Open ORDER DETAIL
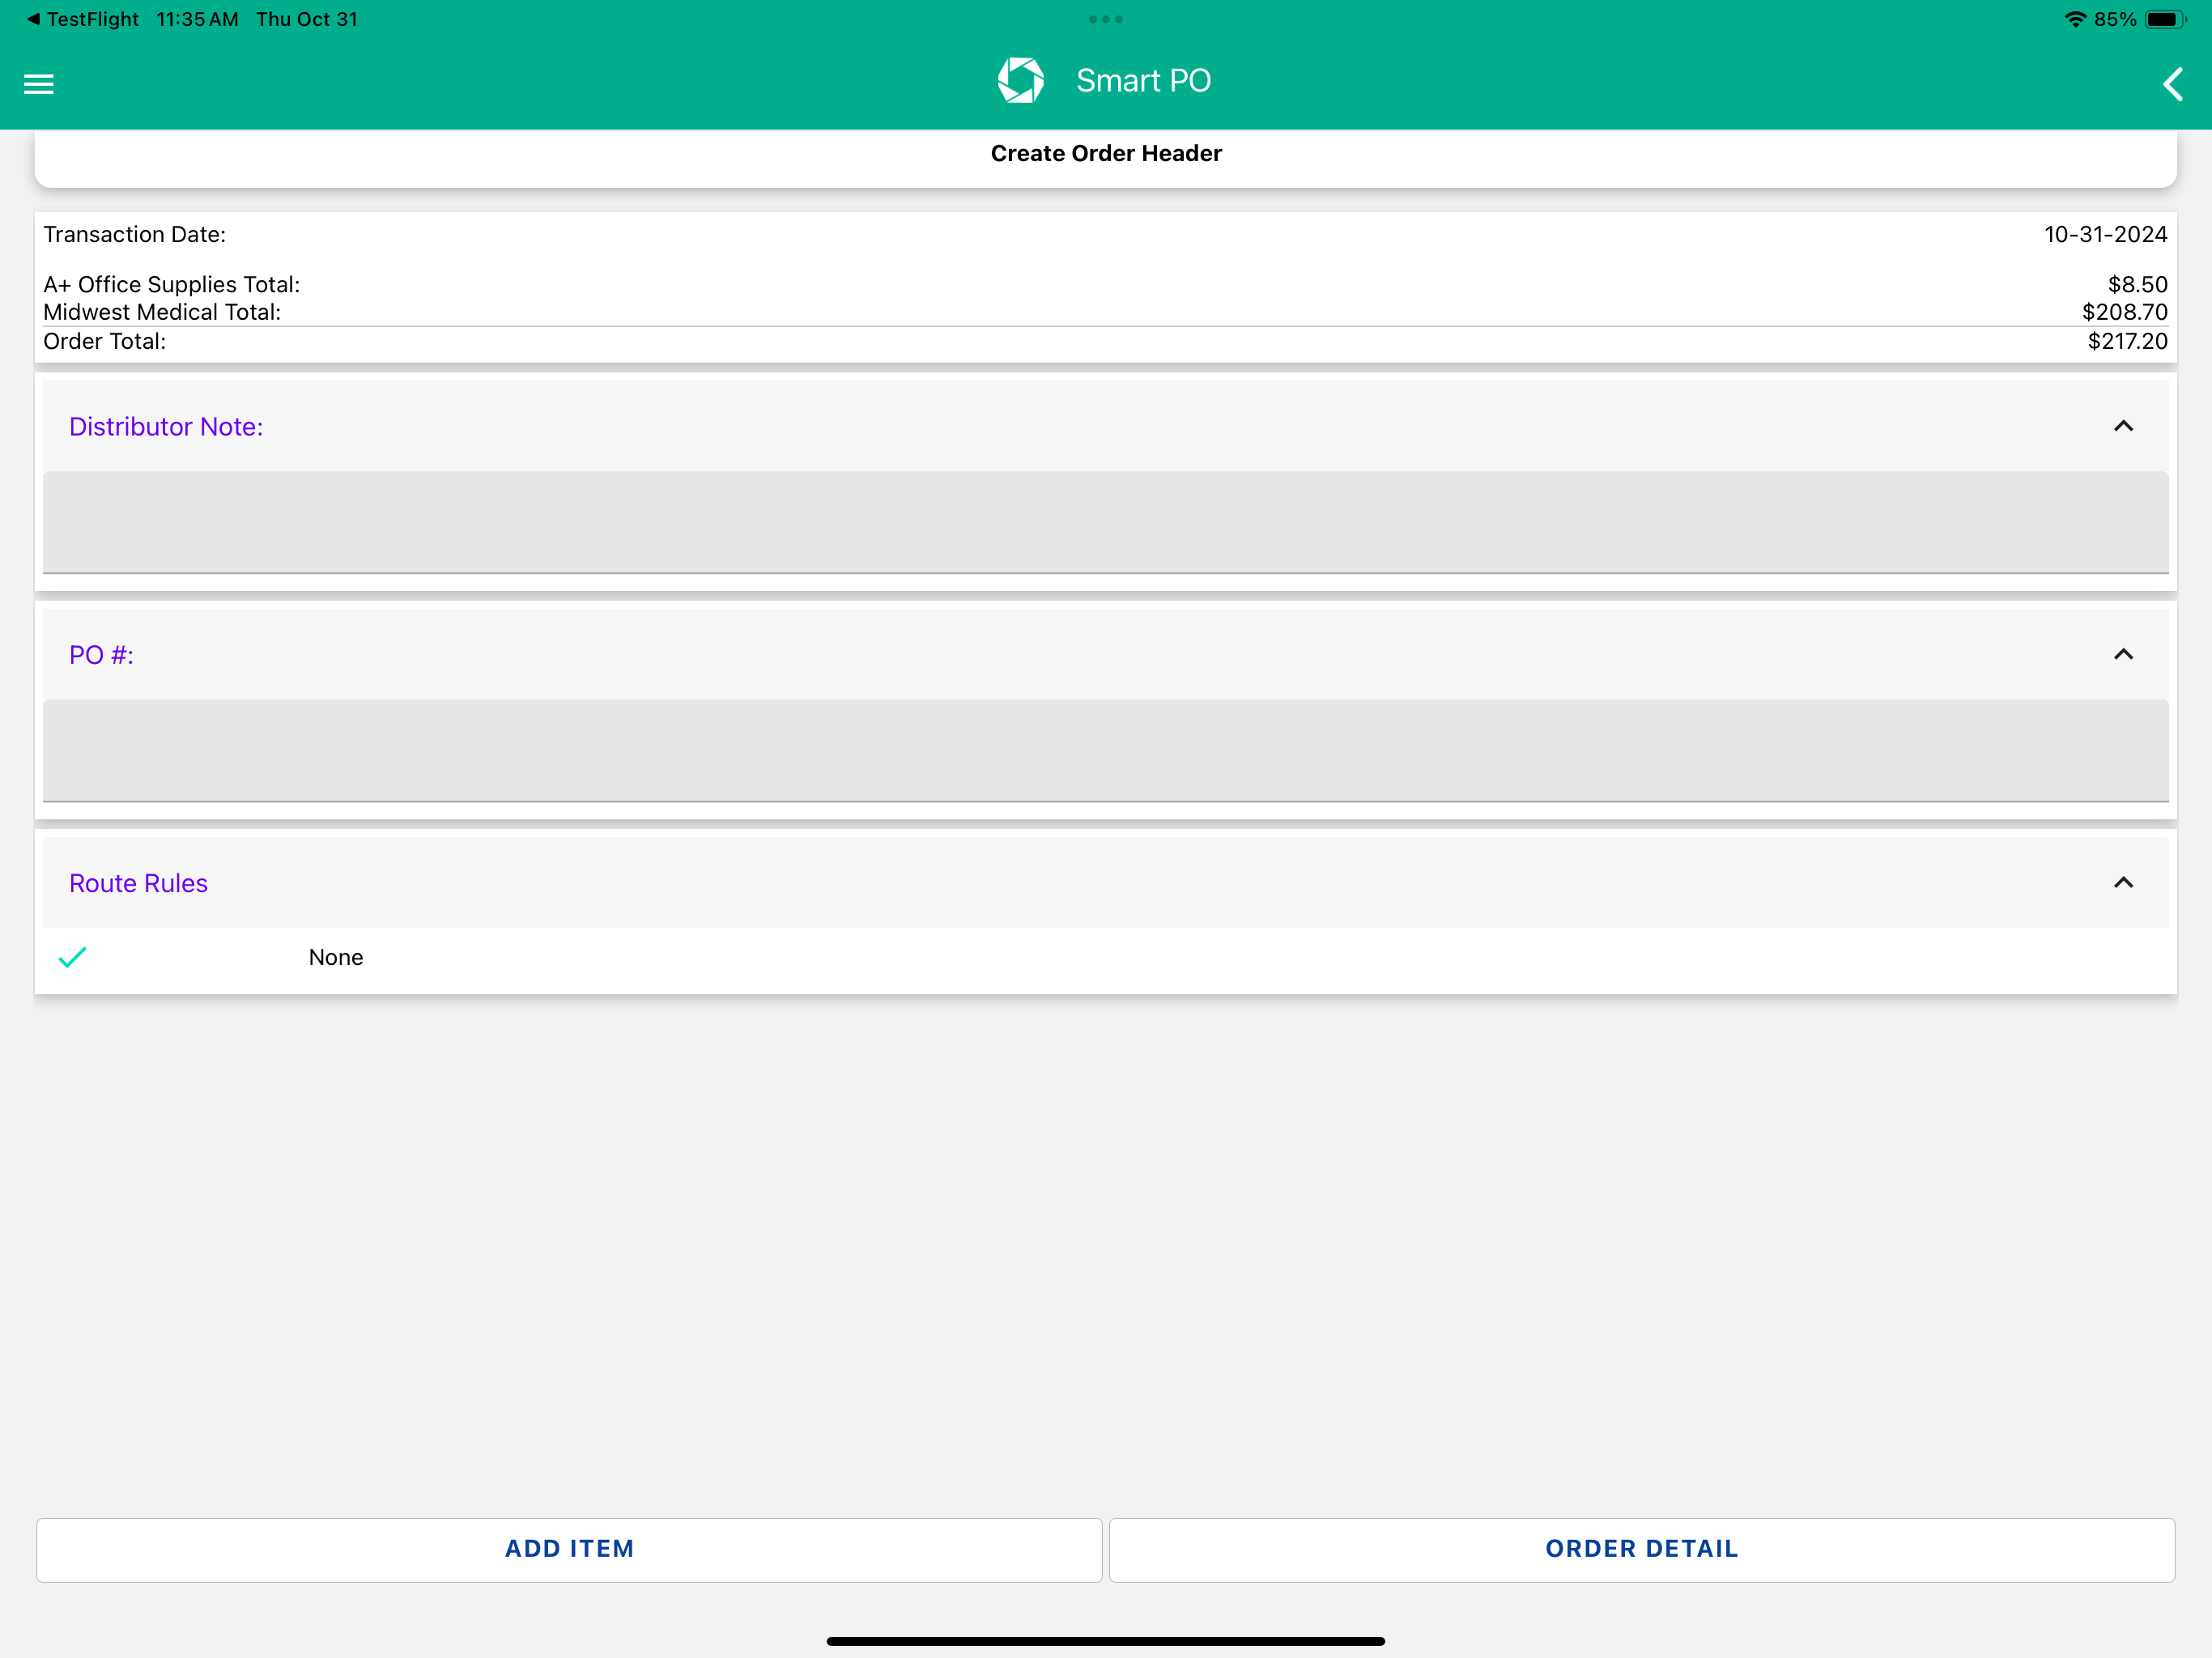Screen dimensions: 2212x1658 tap(1642, 1549)
